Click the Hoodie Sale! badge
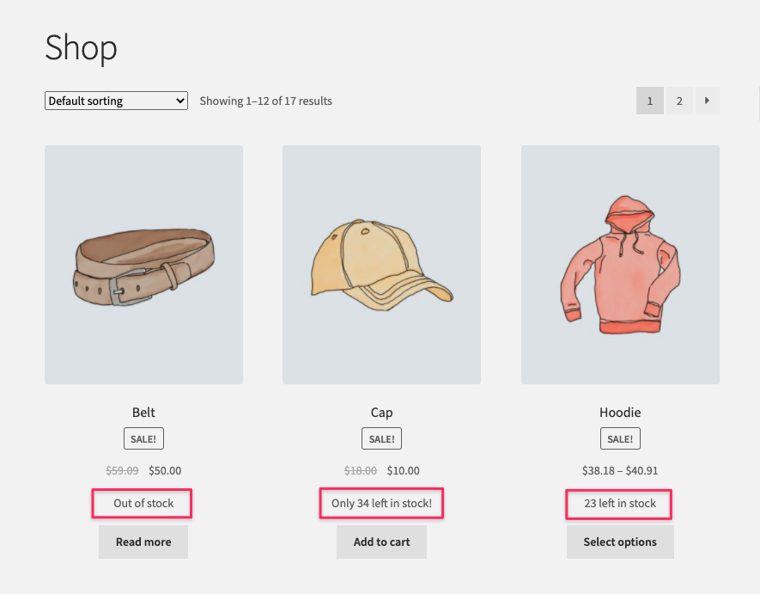760x594 pixels. click(620, 438)
